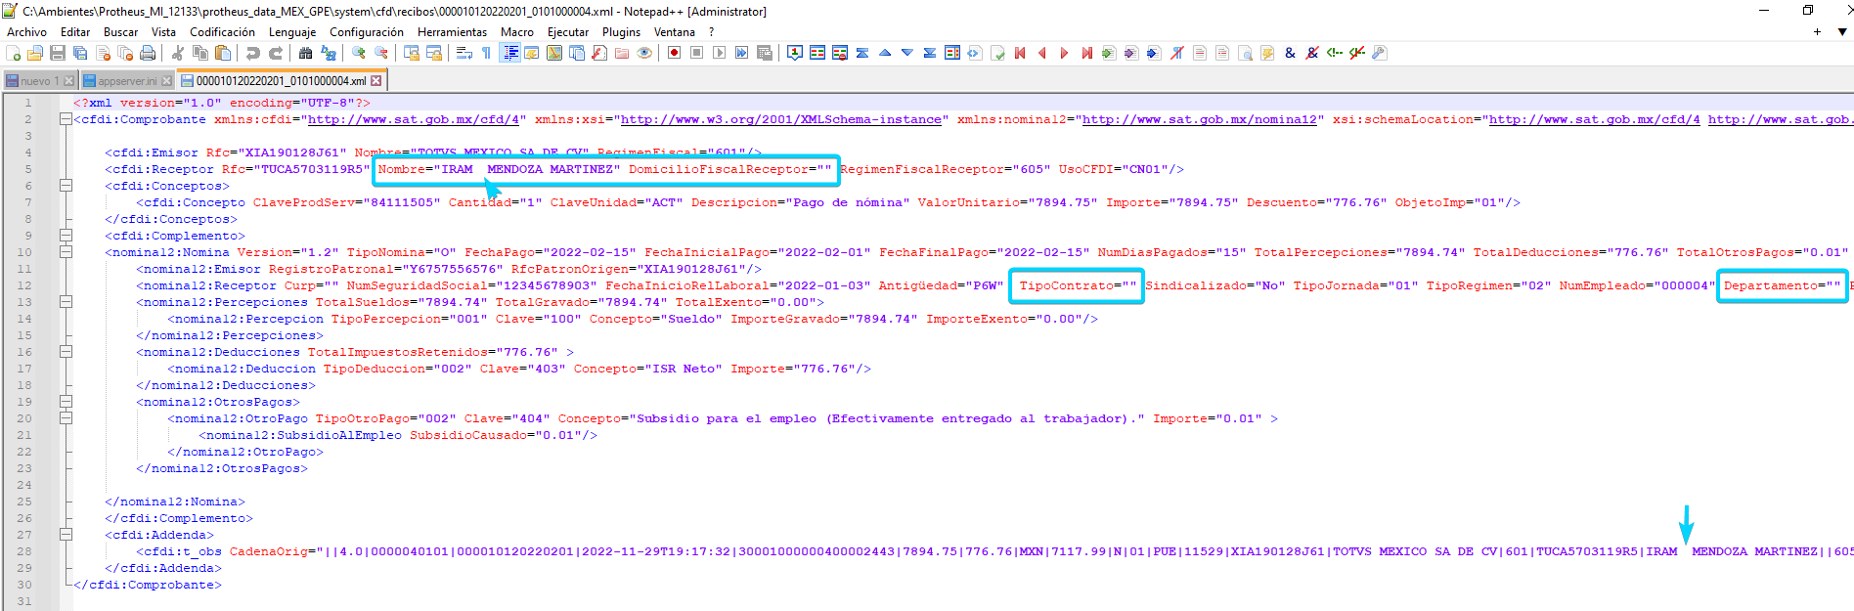Open the Plugins menu

click(x=621, y=32)
